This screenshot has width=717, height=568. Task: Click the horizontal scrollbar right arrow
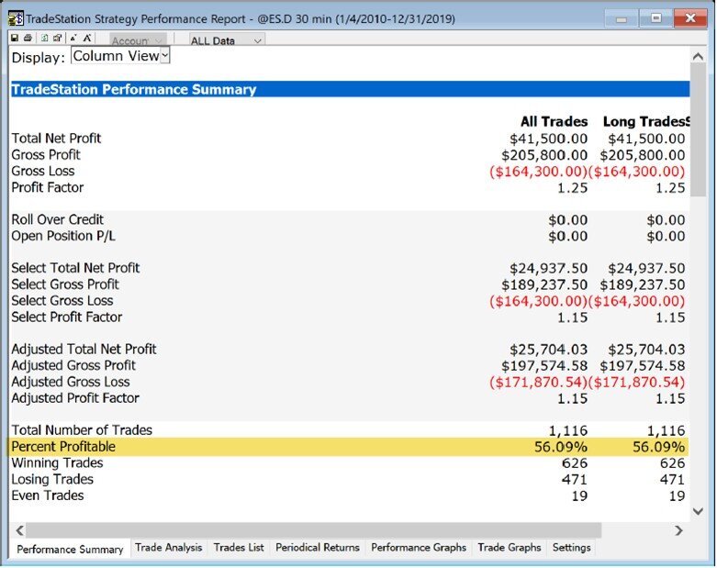(678, 530)
